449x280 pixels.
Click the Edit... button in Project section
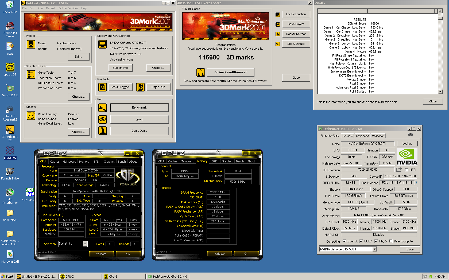click(78, 57)
